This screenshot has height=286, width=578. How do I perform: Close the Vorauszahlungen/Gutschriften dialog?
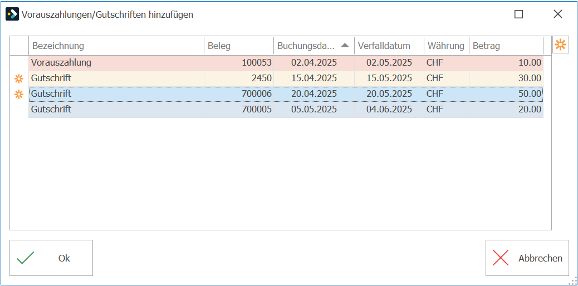558,14
